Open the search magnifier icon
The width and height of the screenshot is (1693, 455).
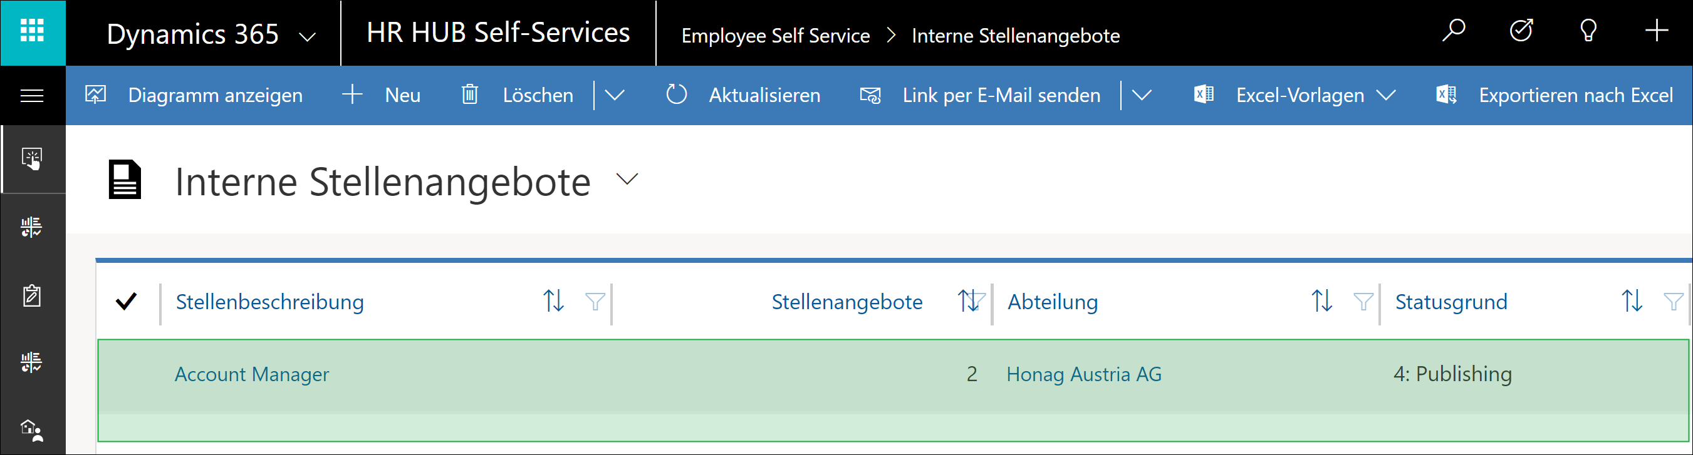click(1454, 31)
